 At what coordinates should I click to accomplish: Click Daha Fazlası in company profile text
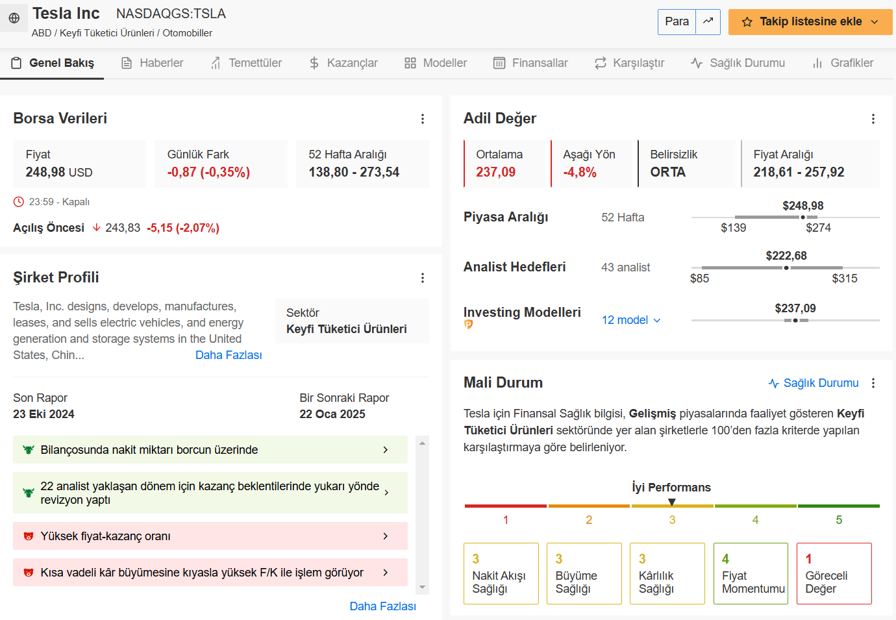[229, 355]
